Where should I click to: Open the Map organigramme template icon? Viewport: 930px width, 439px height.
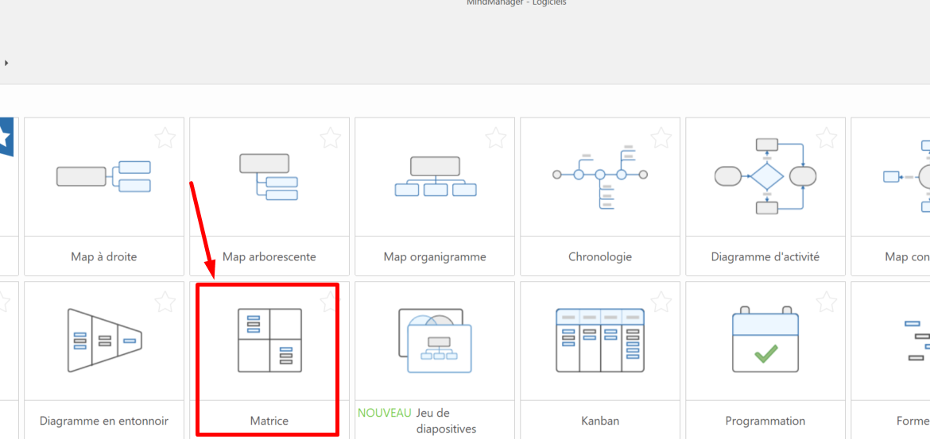435,176
